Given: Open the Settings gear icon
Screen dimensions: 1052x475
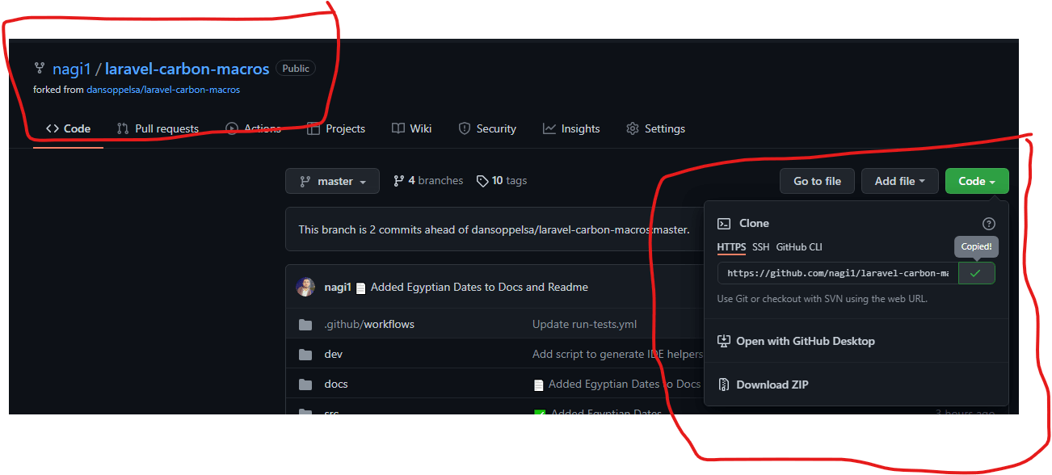Looking at the screenshot, I should click(x=632, y=128).
